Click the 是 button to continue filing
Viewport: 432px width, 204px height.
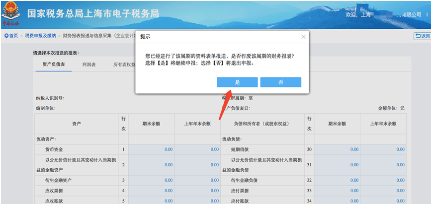(237, 82)
